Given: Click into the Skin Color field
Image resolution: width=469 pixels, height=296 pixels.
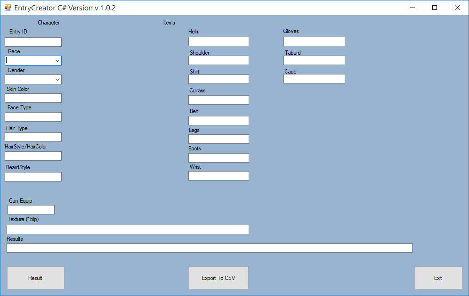Looking at the screenshot, I should tap(33, 98).
